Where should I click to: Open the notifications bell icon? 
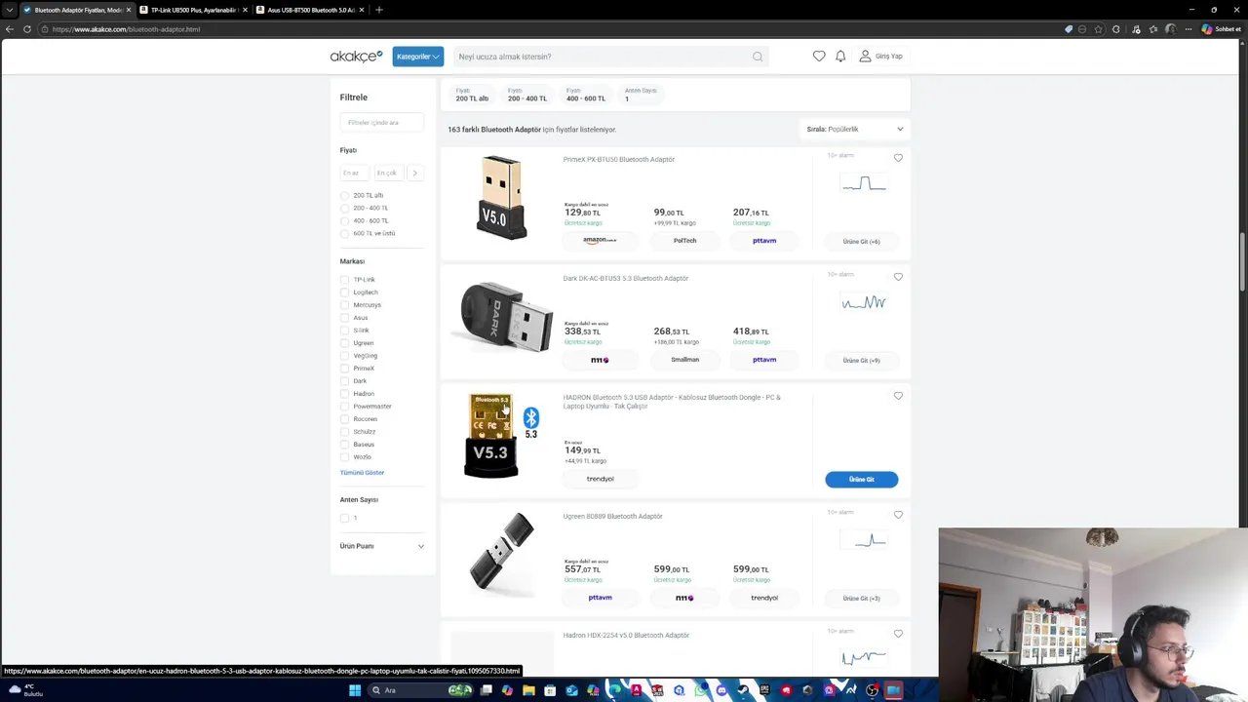840,57
